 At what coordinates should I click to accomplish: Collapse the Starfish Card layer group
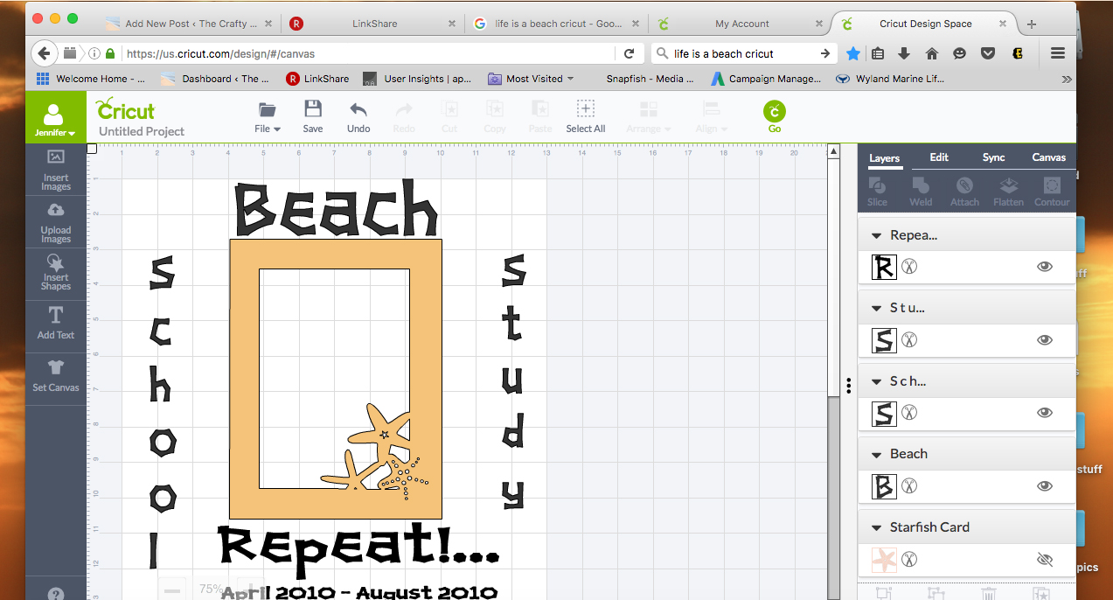coord(875,527)
